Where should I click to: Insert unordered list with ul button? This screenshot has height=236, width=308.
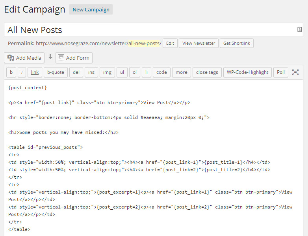point(122,72)
